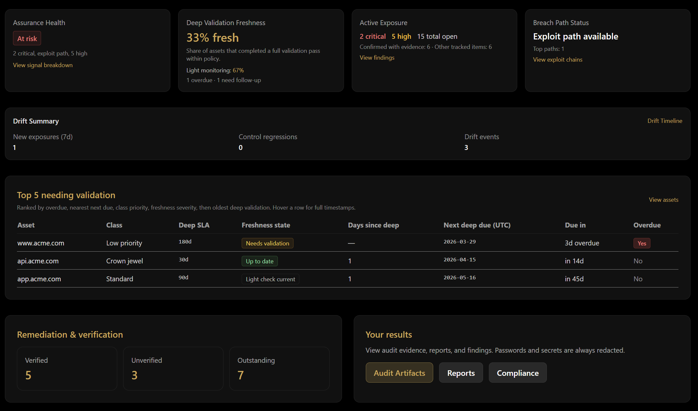This screenshot has height=411, width=698.
Task: Select the www.acme.com asset row
Action: click(348, 243)
